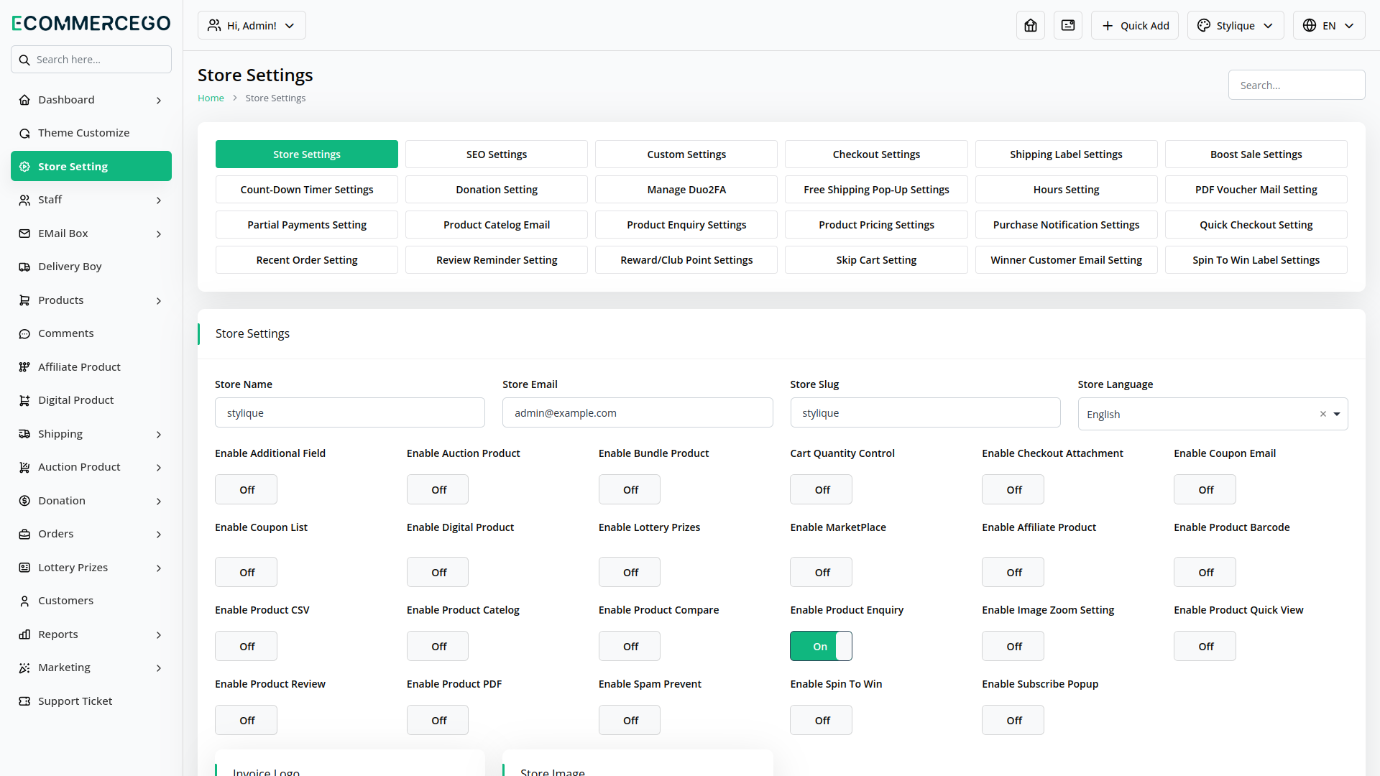1380x776 pixels.
Task: Click the Marketing icon in sidebar
Action: (x=24, y=668)
